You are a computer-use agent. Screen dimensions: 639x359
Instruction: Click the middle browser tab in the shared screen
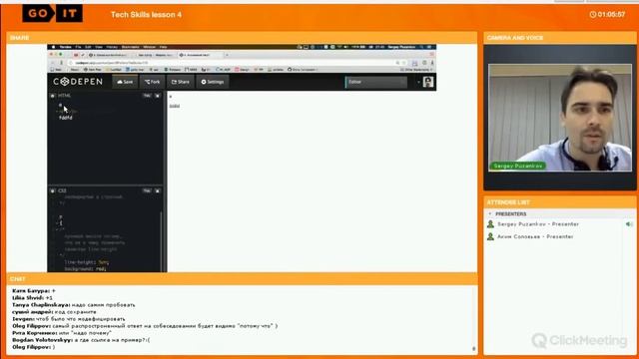click(155, 55)
